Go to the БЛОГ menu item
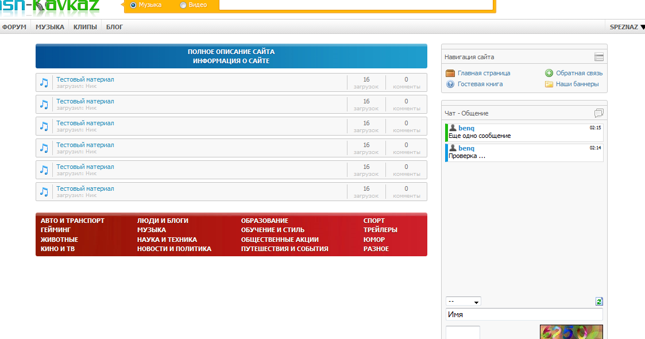Image resolution: width=645 pixels, height=339 pixels. click(x=114, y=27)
